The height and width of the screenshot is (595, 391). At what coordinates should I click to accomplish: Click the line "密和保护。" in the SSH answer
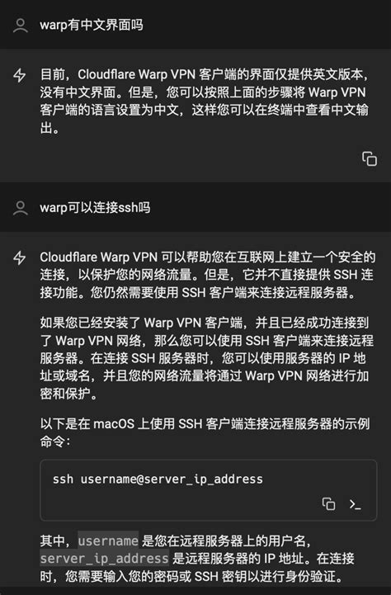tap(68, 394)
